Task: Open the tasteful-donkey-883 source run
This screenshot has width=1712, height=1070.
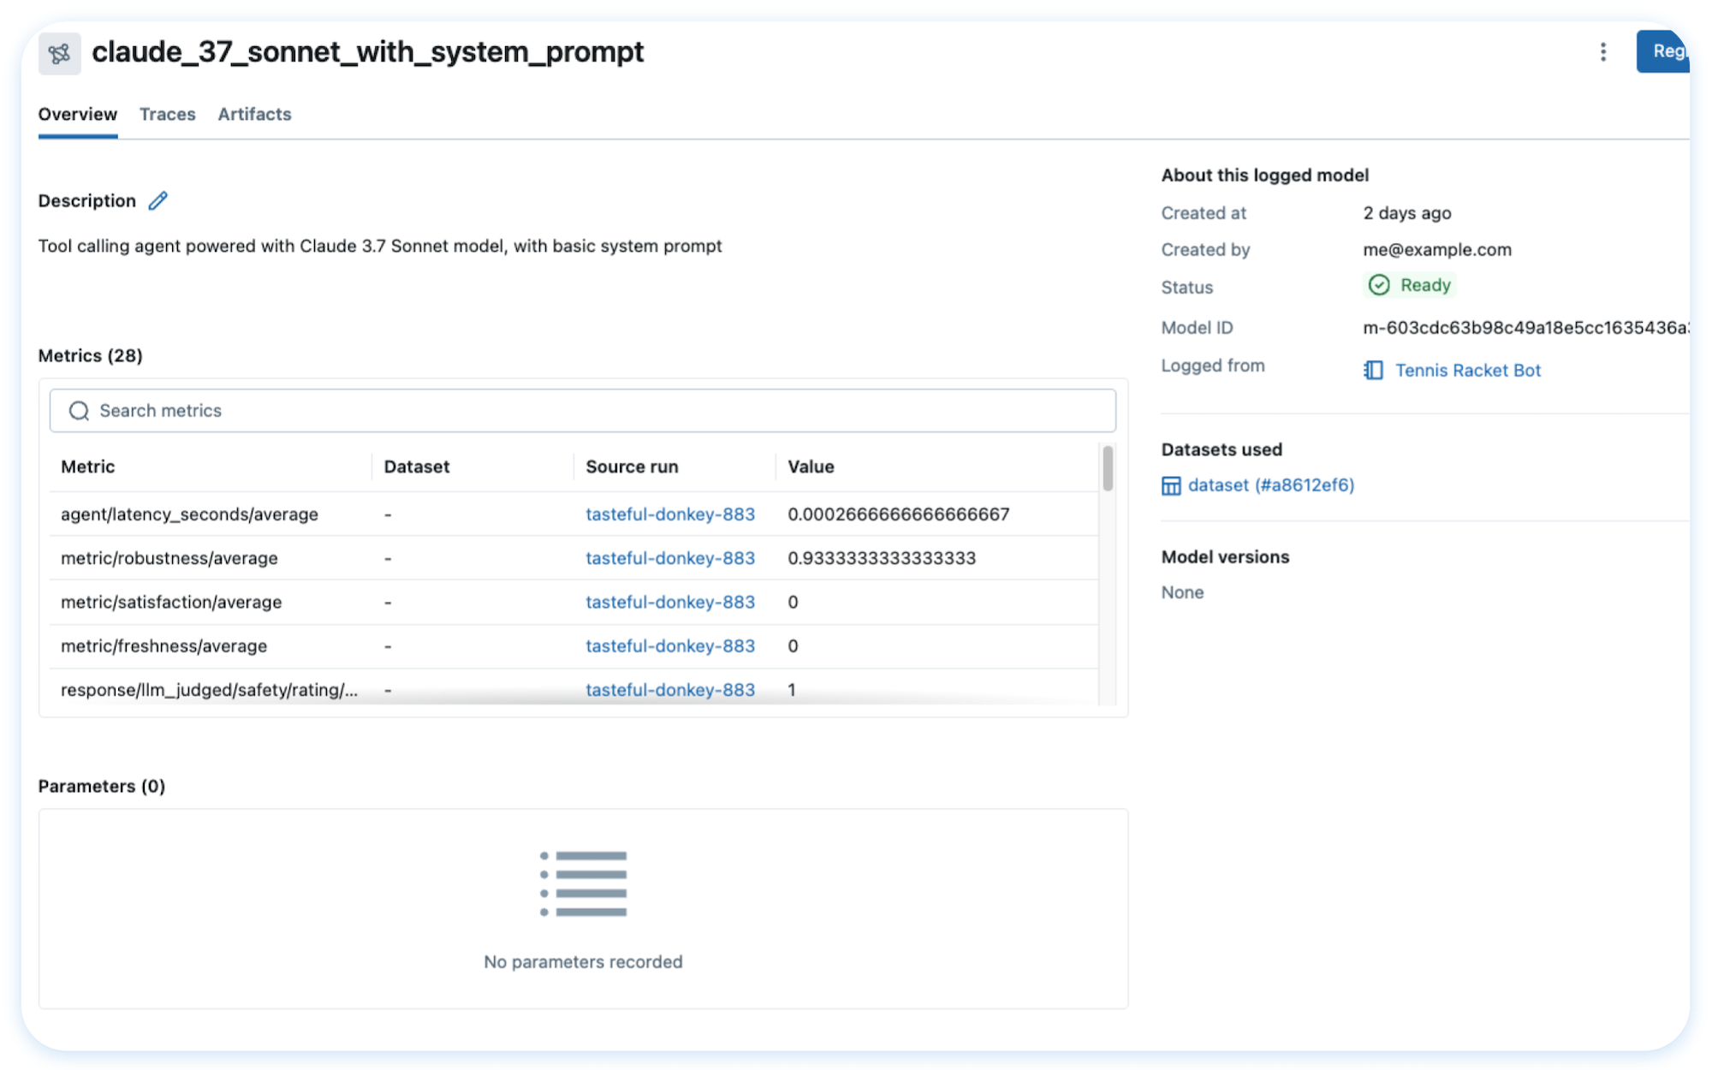Action: click(x=669, y=514)
